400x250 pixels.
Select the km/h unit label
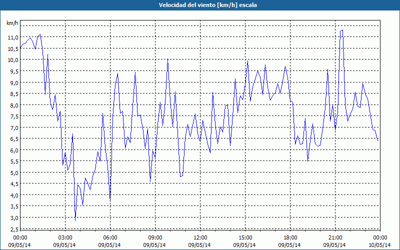point(12,23)
